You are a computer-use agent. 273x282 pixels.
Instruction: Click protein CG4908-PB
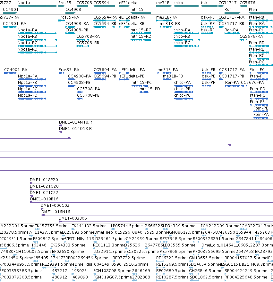(x=79, y=83)
